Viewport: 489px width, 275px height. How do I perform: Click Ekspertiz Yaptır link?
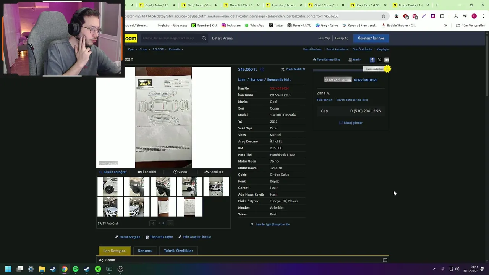[159, 237]
